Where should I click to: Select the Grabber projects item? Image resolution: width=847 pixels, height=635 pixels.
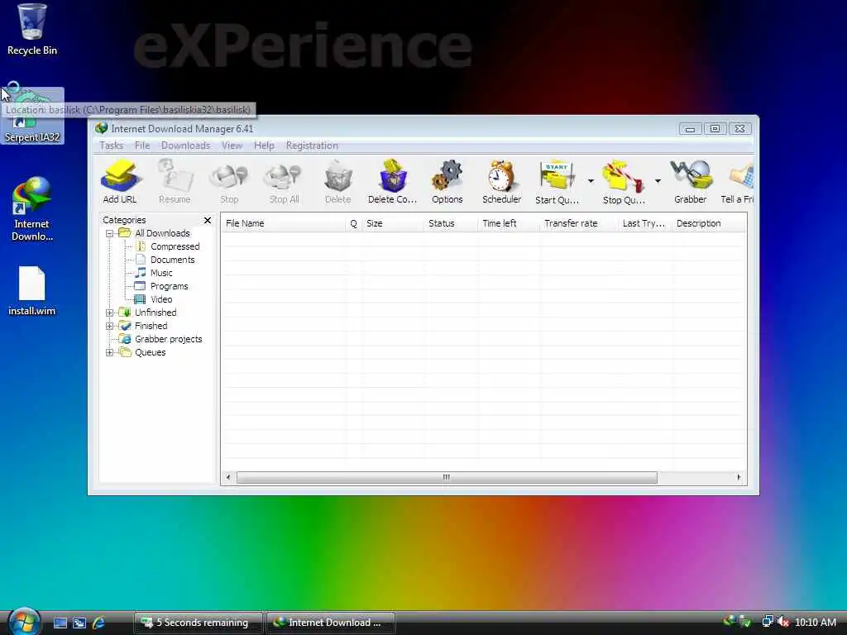tap(169, 339)
